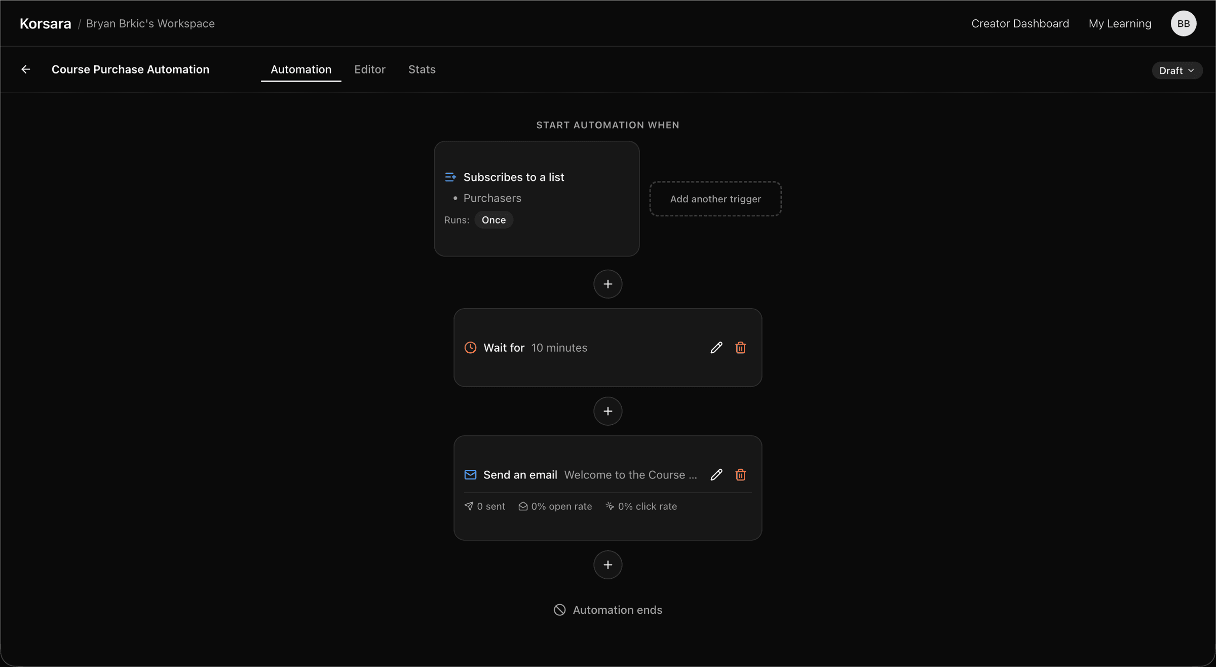The width and height of the screenshot is (1216, 667).
Task: Switch to the Editor tab
Action: tap(369, 69)
